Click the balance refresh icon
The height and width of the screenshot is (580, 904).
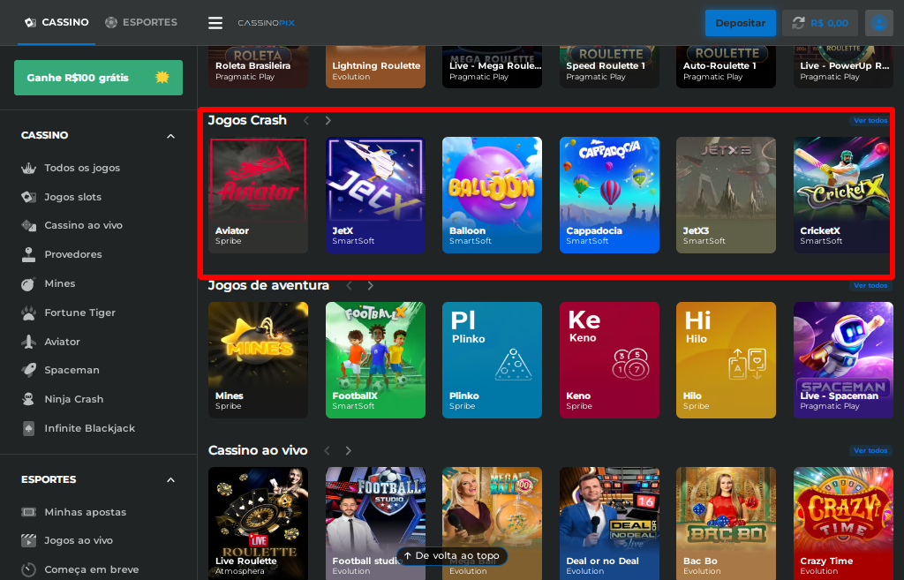(x=799, y=23)
